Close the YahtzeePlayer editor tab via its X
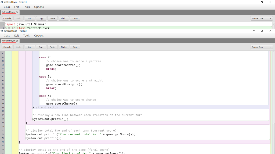275x154 pixels. pyautogui.click(x=17, y=41)
